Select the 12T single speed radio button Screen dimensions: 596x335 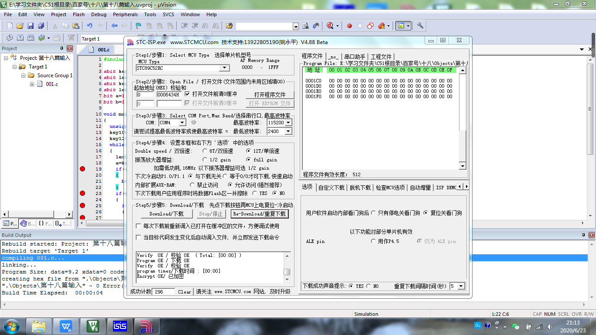[249, 151]
